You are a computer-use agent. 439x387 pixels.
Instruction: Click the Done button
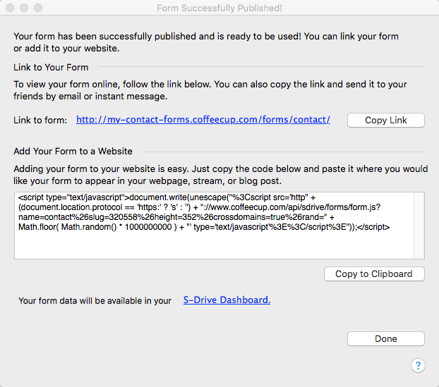[x=386, y=338]
